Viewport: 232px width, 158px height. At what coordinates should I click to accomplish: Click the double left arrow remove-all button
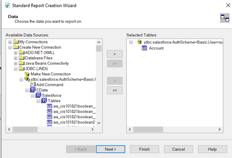coord(114,91)
